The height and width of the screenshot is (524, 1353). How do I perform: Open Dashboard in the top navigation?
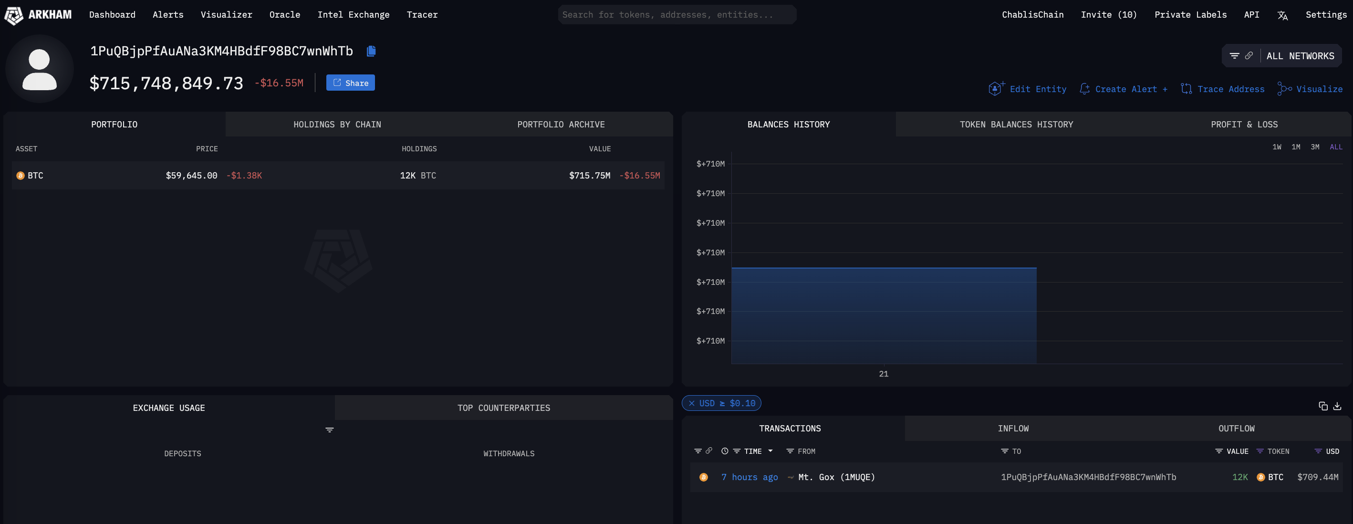(x=113, y=15)
